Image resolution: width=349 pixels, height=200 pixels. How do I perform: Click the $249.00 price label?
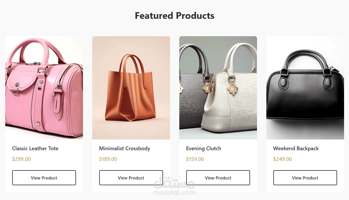pos(283,159)
